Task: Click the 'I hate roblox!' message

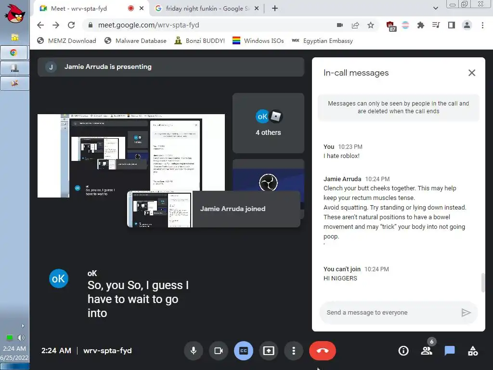Action: (341, 156)
